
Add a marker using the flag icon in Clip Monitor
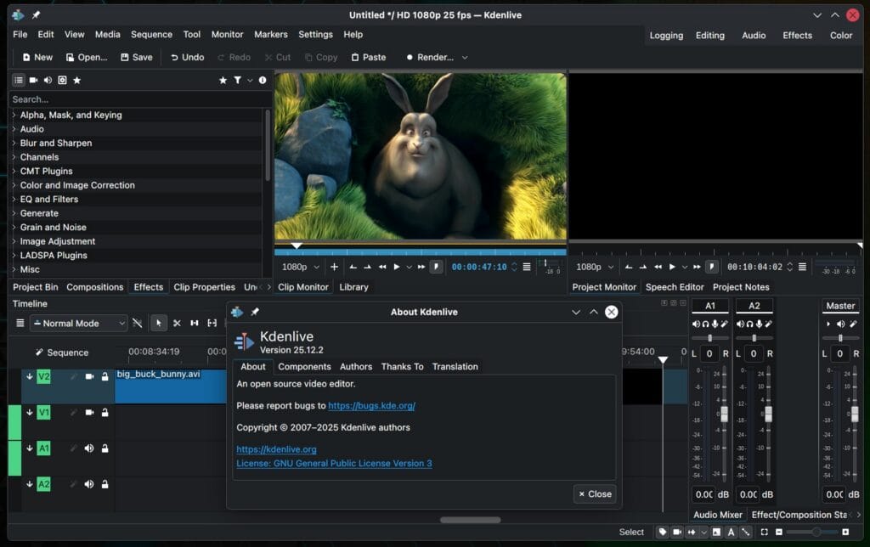coord(436,266)
